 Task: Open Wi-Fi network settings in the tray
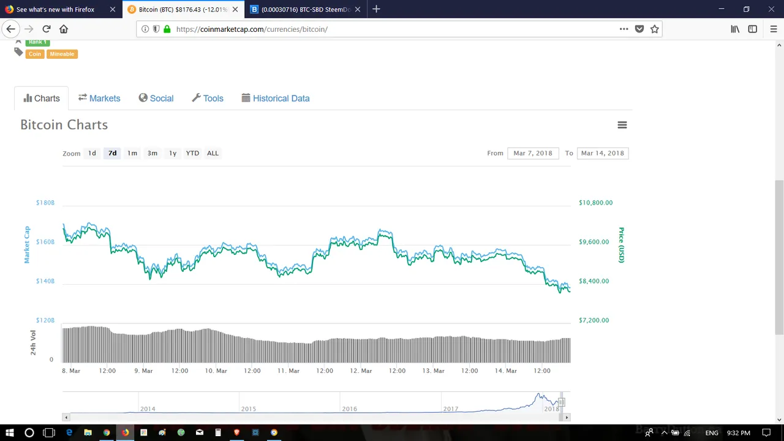point(687,433)
